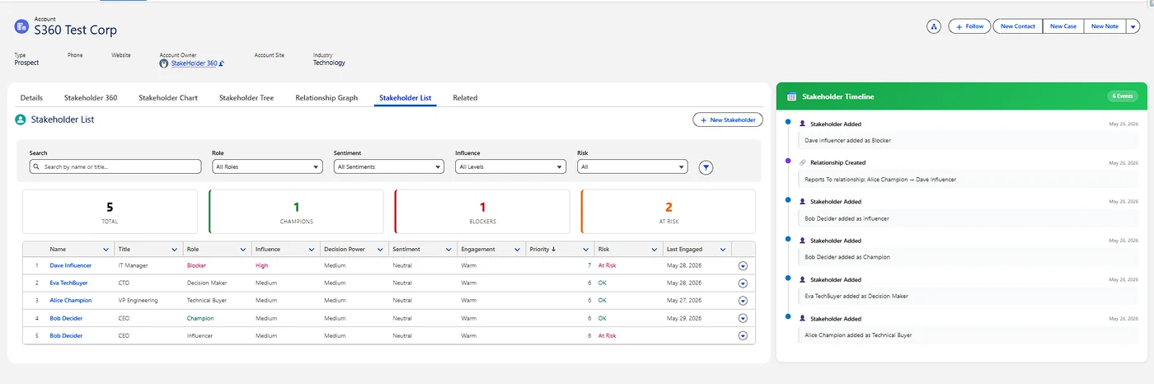Select the Stakeholder List tab
The image size is (1154, 384).
tap(406, 97)
